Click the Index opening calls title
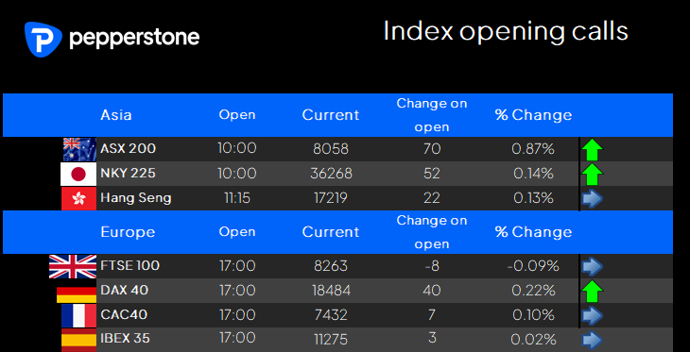This screenshot has width=690, height=352. click(506, 31)
